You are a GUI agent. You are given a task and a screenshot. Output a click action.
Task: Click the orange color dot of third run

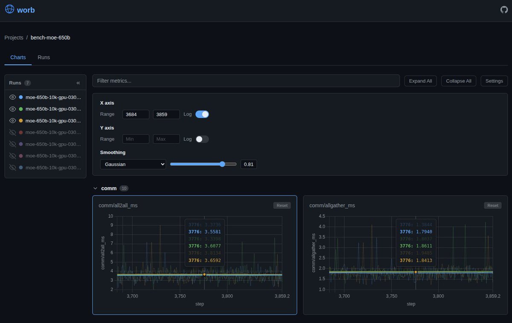coord(21,121)
